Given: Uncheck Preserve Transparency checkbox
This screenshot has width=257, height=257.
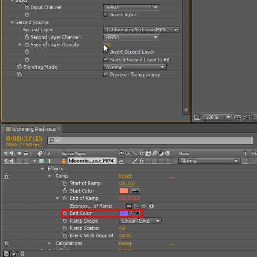Looking at the screenshot, I should coord(105,75).
